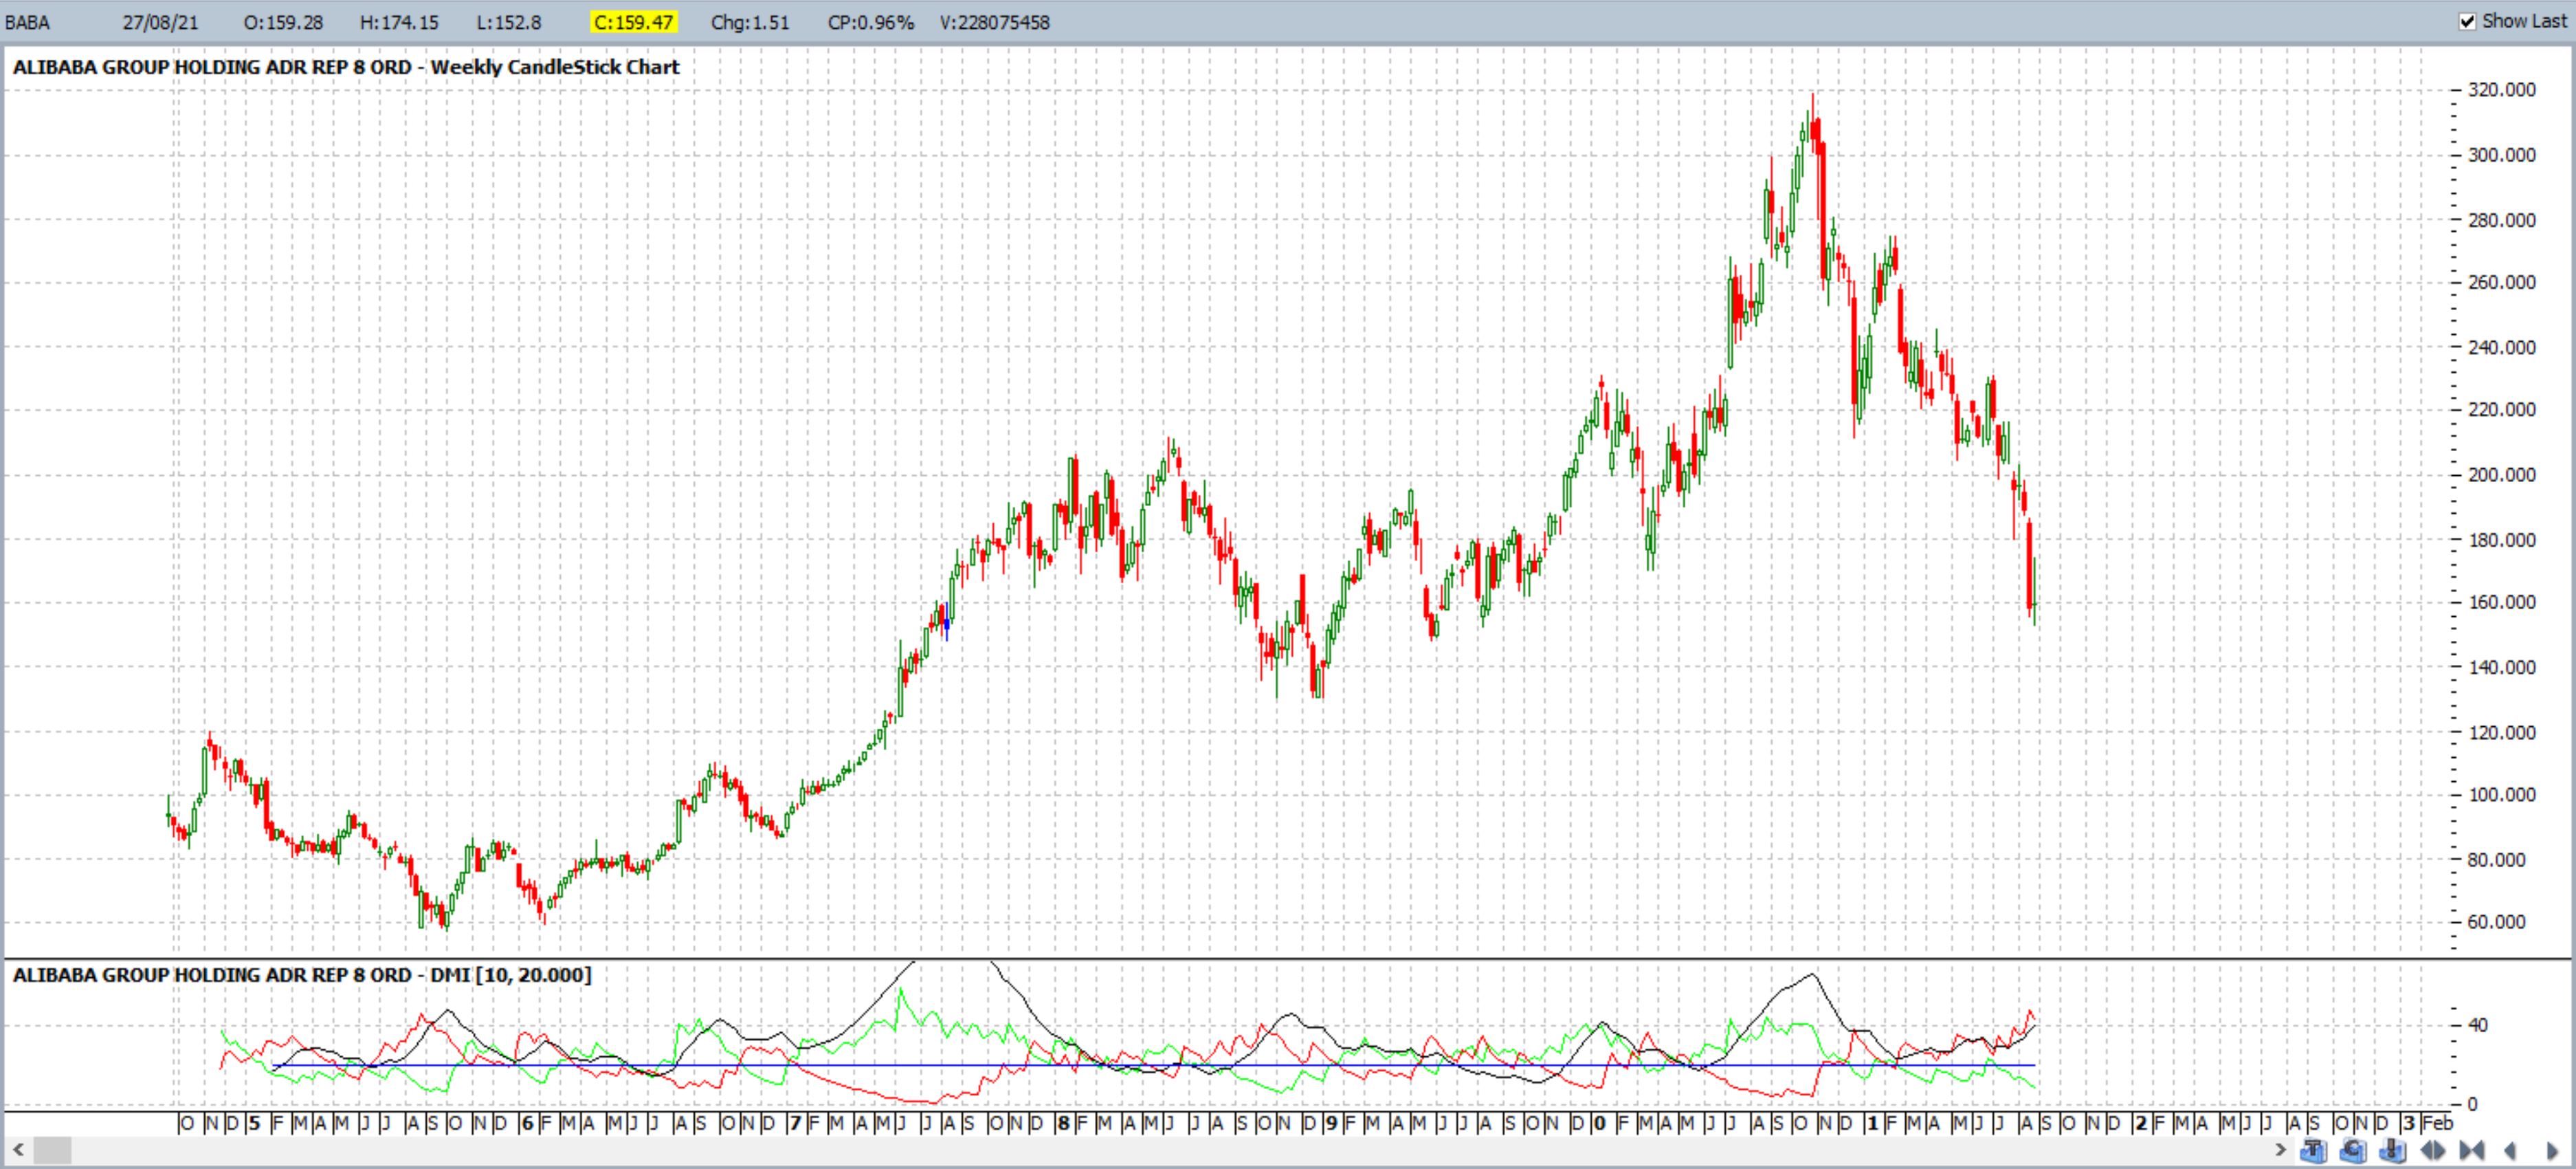The width and height of the screenshot is (2576, 1169).
Task: Click the compress chart horizontally arrows icon
Action: [x=2472, y=1151]
